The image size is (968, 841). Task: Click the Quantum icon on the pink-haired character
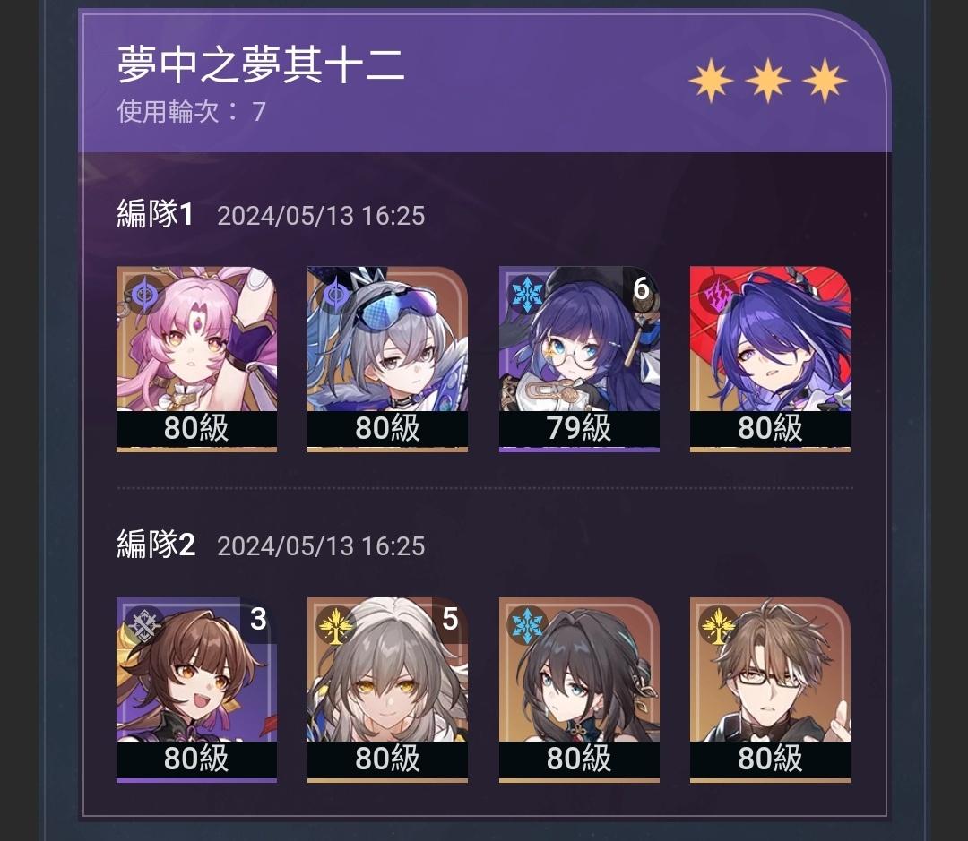143,293
